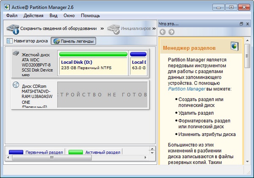Image resolution: width=254 pixels, height=178 pixels.
Task: Click Создать раздел bullet text
Action: point(201,102)
